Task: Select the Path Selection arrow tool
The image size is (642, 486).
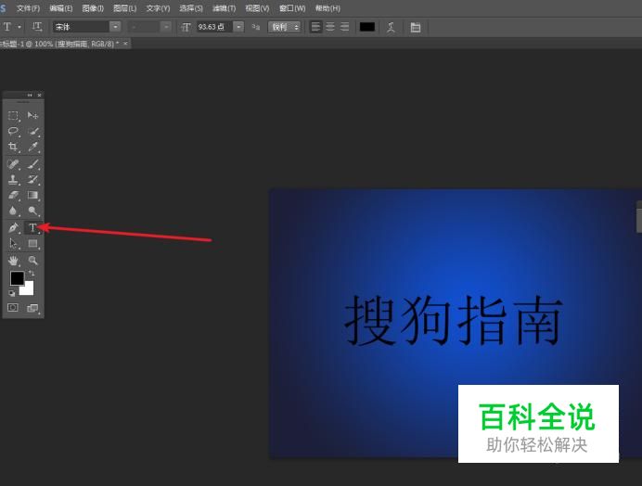Action: (13, 244)
